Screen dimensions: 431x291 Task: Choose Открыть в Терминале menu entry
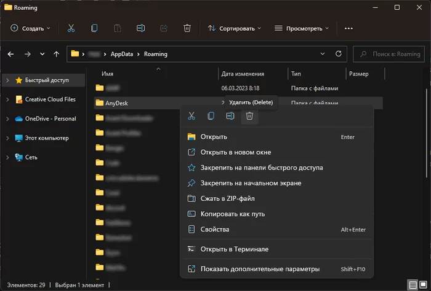pyautogui.click(x=234, y=249)
